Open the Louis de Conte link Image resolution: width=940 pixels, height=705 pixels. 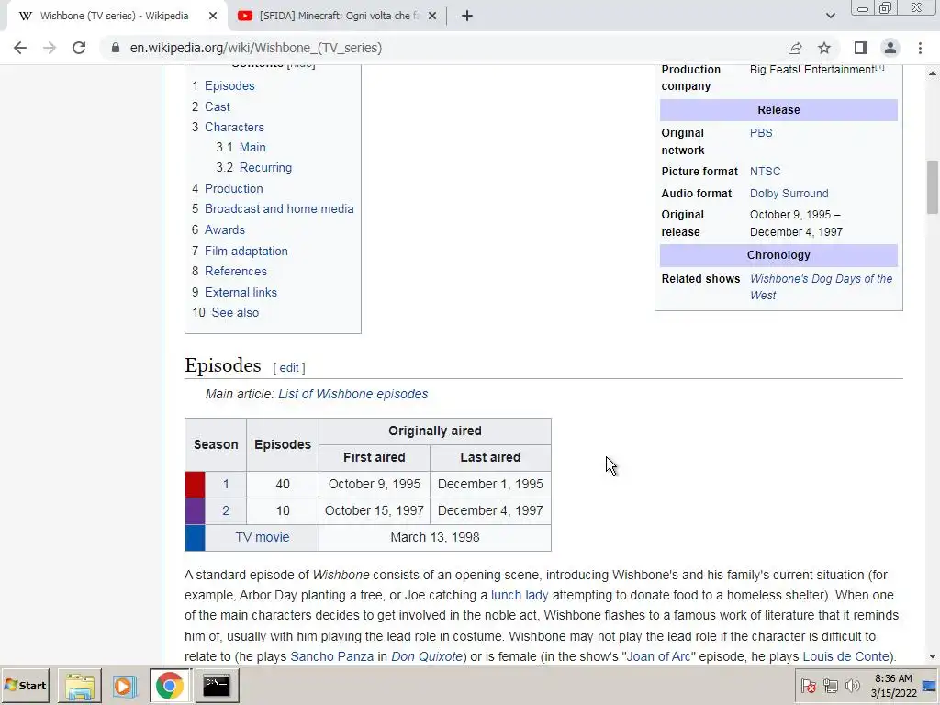[845, 657]
